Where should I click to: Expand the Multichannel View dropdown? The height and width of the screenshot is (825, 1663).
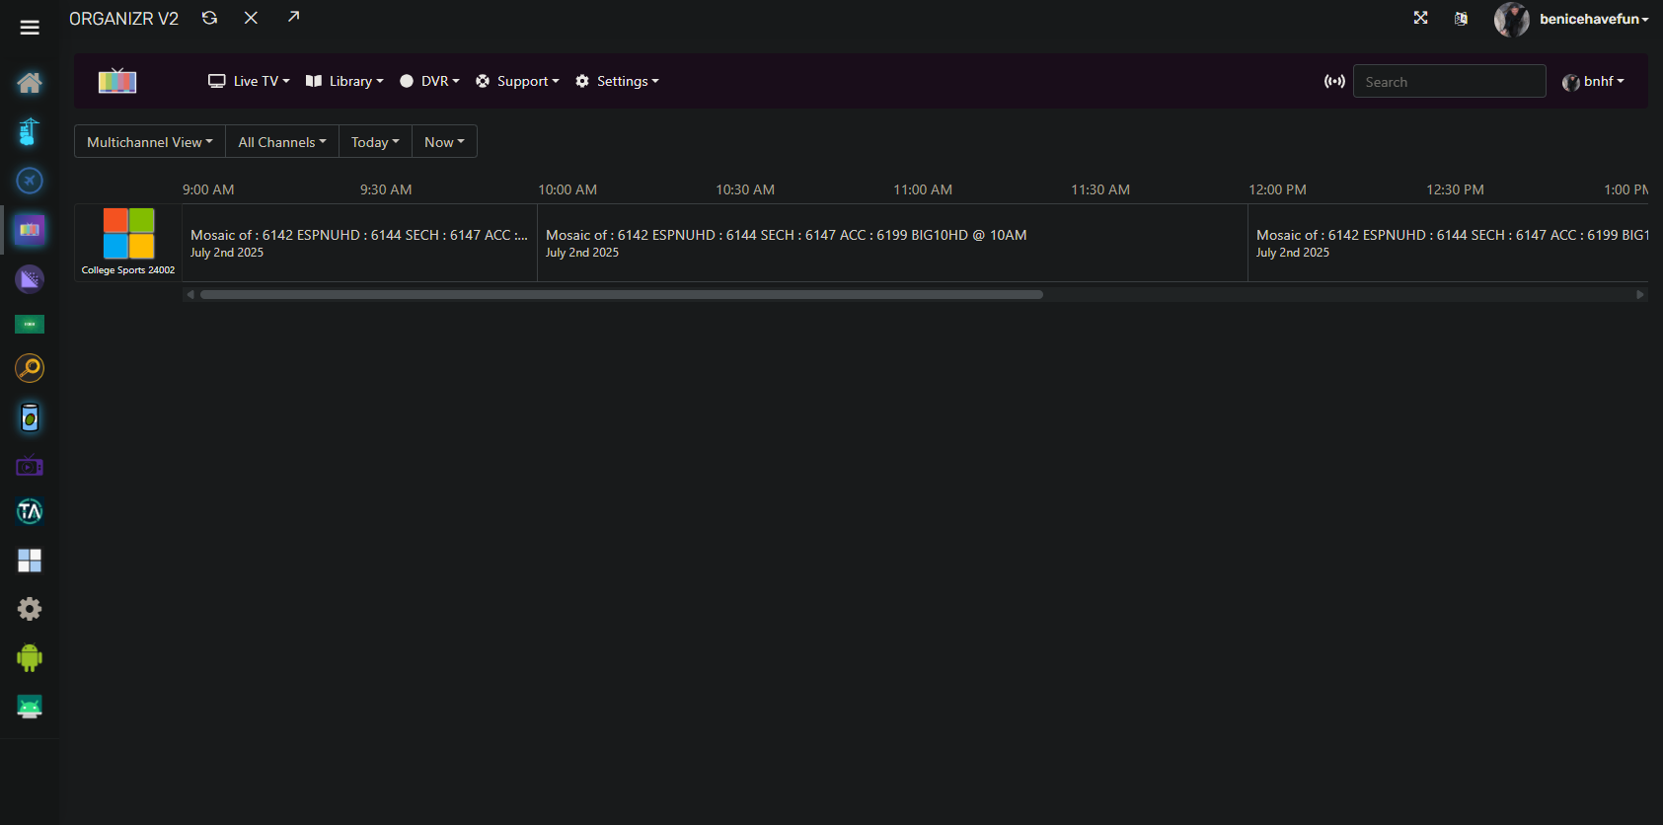150,141
